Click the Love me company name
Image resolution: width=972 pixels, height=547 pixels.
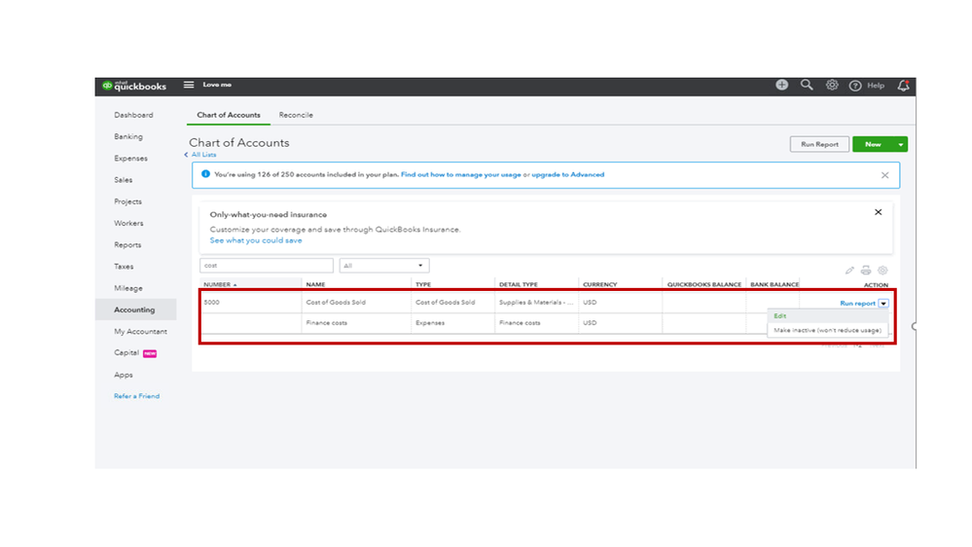click(217, 85)
